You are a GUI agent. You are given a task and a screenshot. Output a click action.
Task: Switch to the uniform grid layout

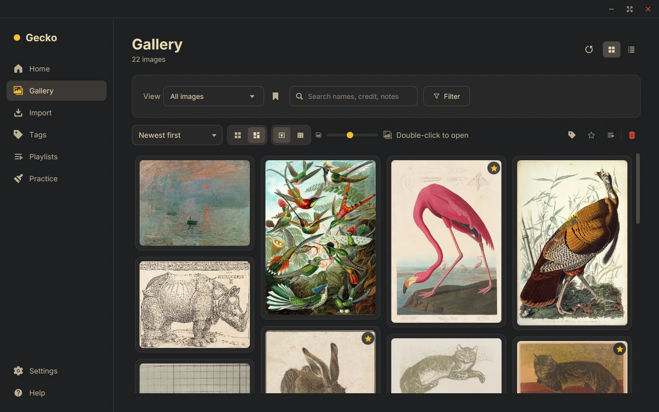238,135
